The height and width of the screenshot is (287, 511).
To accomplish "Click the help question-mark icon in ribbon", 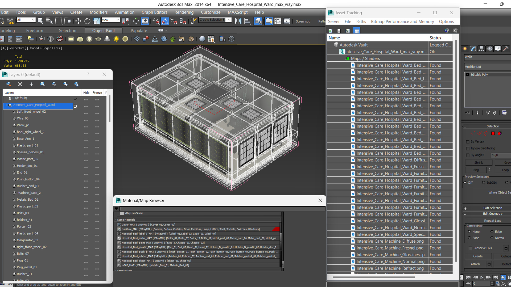I will (x=232, y=39).
